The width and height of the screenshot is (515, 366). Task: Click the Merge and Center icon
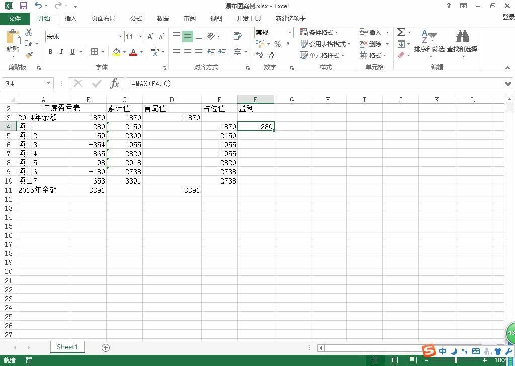click(x=238, y=52)
